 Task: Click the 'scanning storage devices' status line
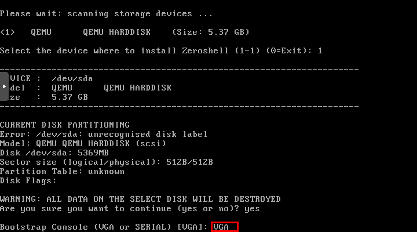point(105,13)
